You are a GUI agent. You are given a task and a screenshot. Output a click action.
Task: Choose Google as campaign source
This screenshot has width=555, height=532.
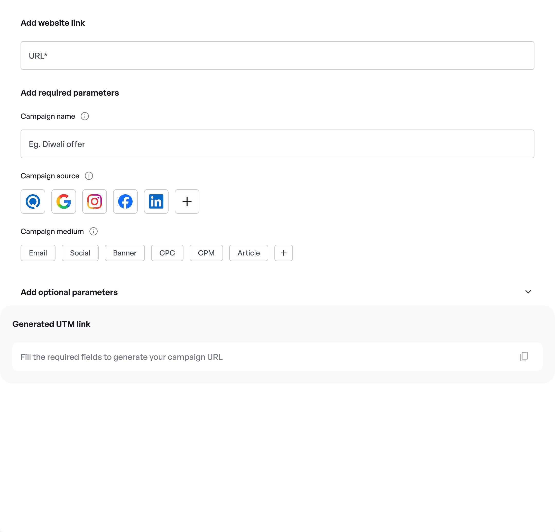click(x=64, y=201)
